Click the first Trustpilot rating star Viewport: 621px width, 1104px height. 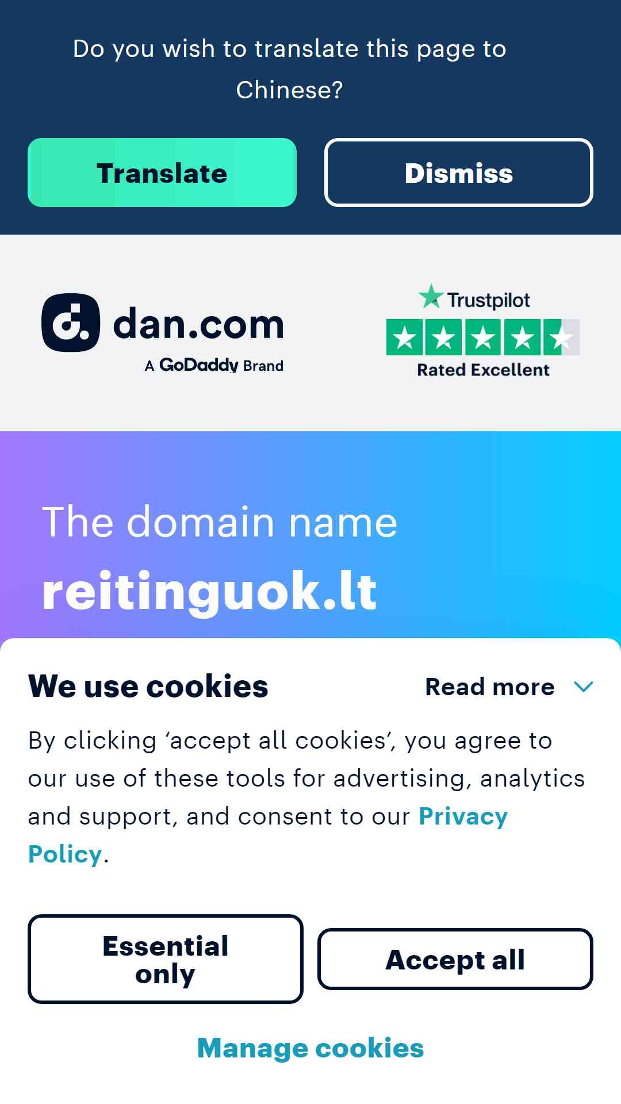click(x=405, y=337)
